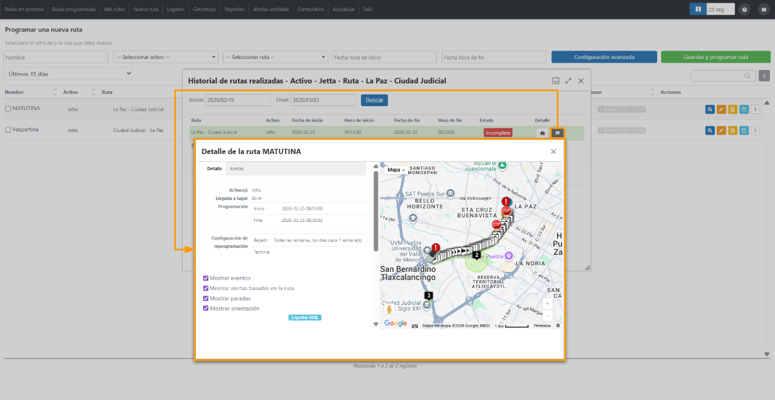Zoom in on the route map
Screen dimensions: 775x400
[547, 303]
